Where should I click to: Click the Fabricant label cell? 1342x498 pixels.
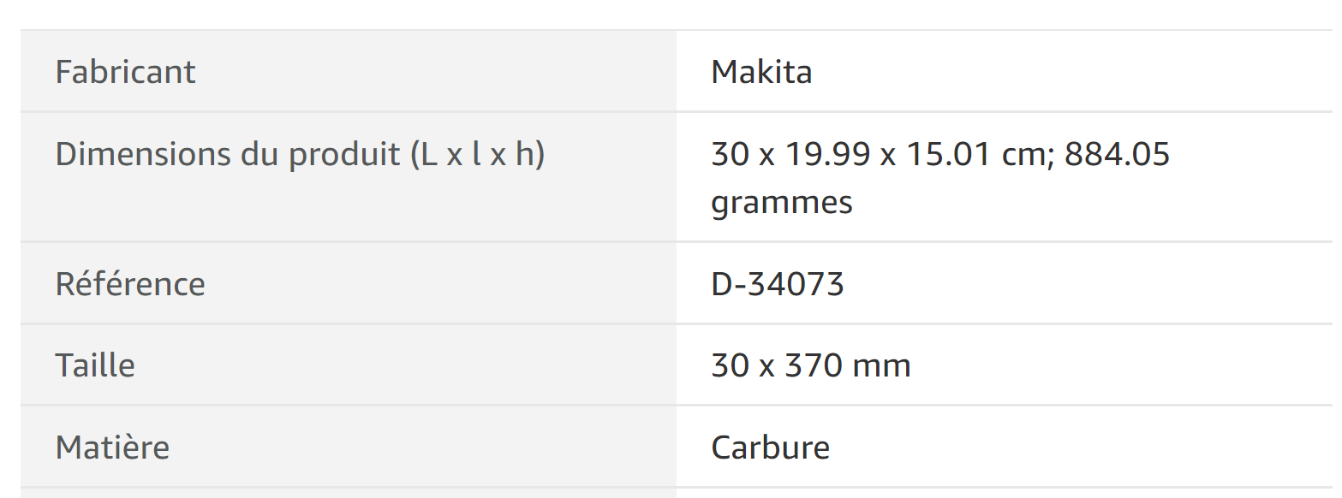click(125, 72)
